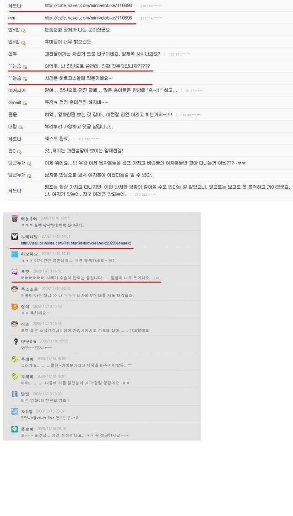Open the dcinside bicycle gallery link
Viewport: 293px width, 516px height.
point(76,243)
